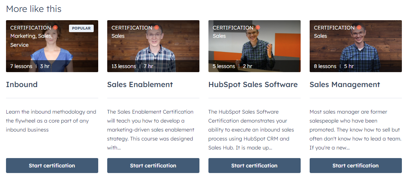This screenshot has width=409, height=179.
Task: Click the Sales Enablement Certification description
Action: point(151,130)
